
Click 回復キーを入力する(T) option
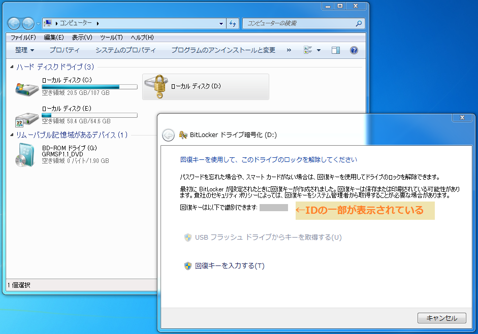point(230,266)
